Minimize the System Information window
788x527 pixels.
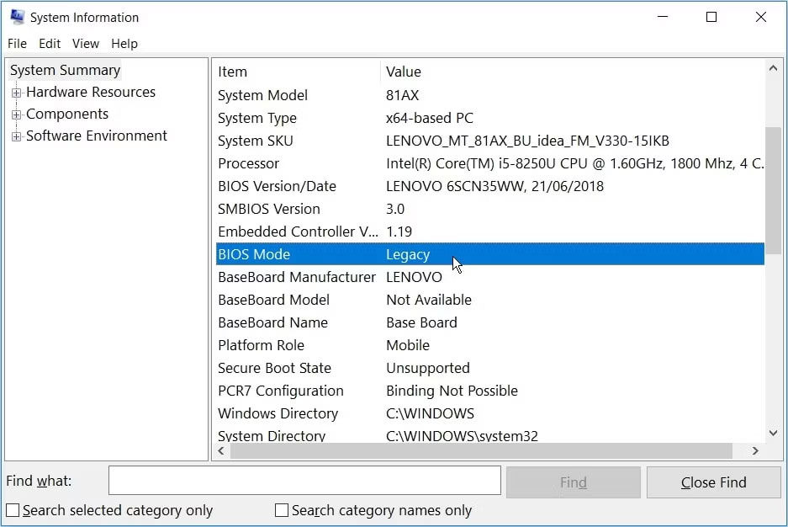coord(663,17)
